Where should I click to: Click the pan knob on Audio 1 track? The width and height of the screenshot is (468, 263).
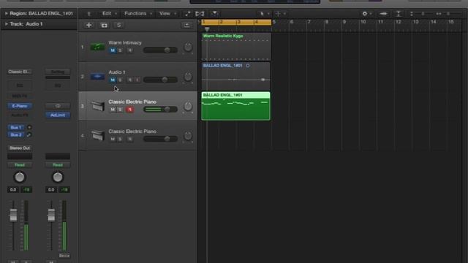click(x=188, y=77)
